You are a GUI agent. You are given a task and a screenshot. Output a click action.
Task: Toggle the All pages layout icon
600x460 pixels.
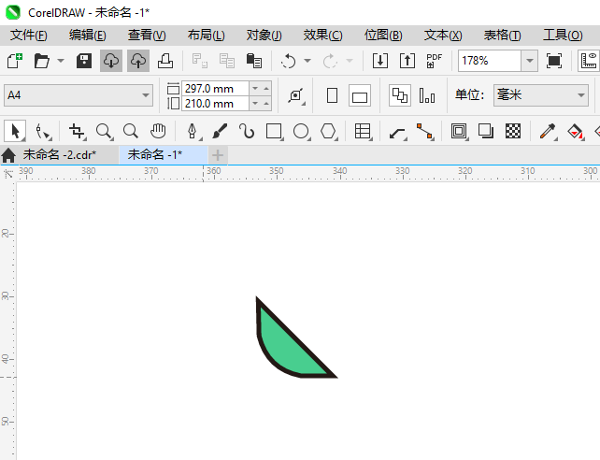pyautogui.click(x=400, y=95)
